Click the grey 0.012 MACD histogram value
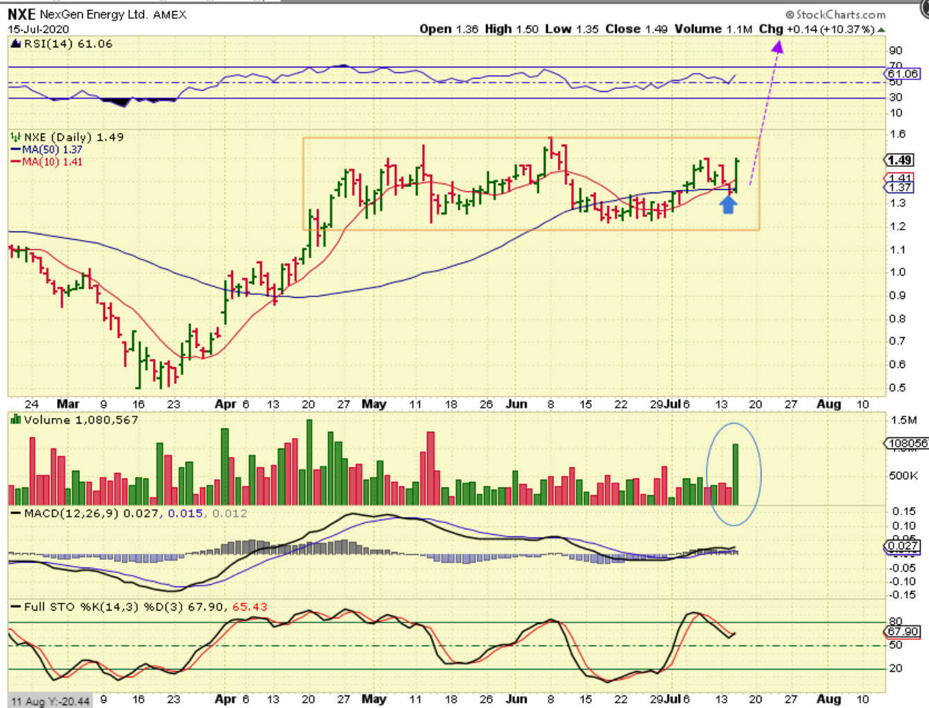929x708 pixels. pos(229,513)
